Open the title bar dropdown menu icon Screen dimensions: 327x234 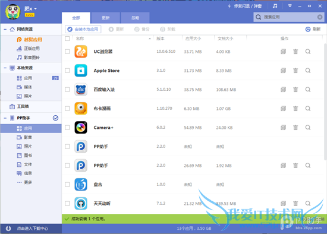coord(290,6)
